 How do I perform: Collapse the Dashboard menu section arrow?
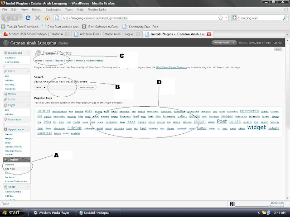coord(28,53)
